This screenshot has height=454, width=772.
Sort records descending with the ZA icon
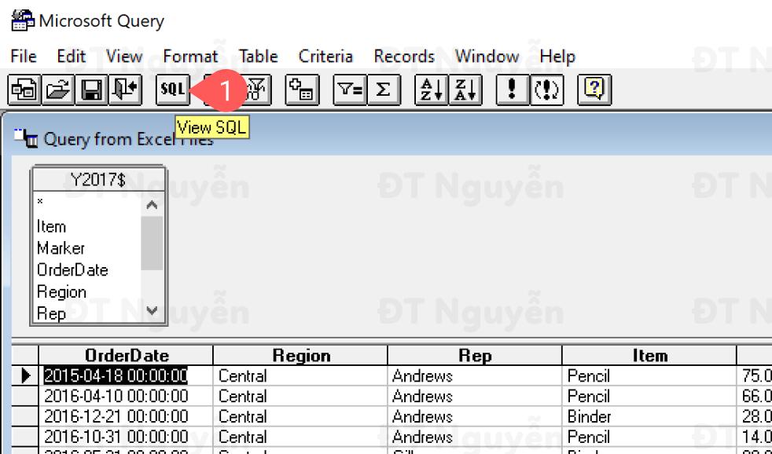[x=465, y=90]
